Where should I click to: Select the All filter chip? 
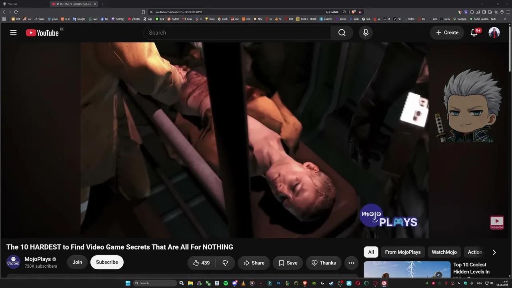click(x=371, y=252)
